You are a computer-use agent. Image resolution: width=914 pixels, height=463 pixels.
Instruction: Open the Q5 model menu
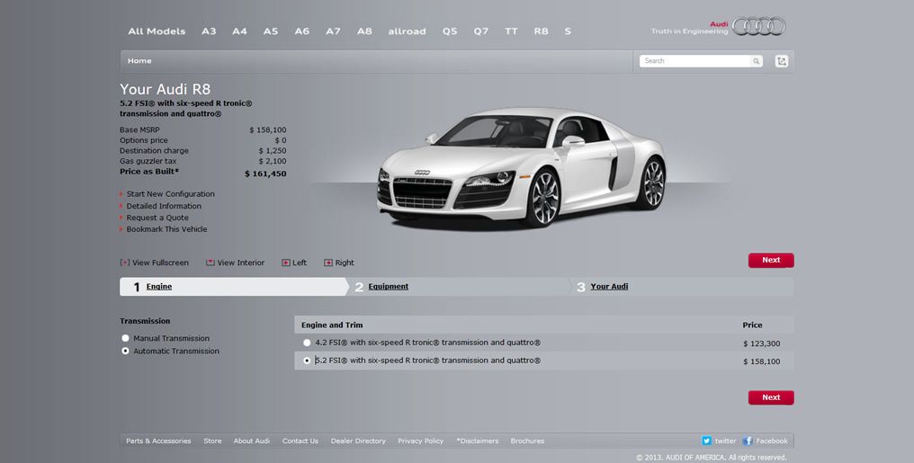click(x=450, y=31)
